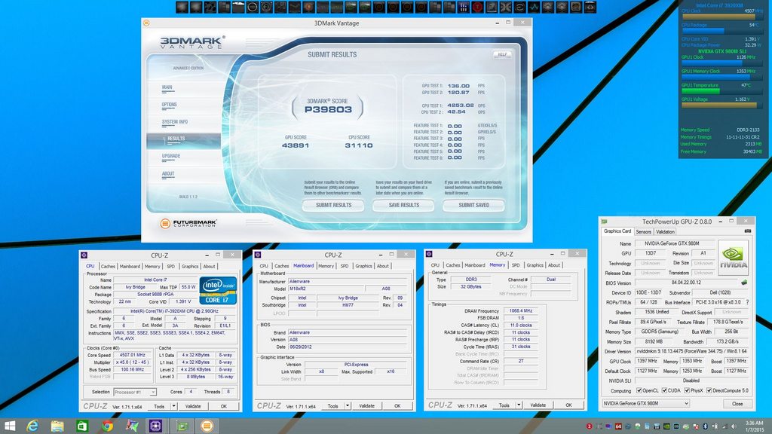Click the Intel Core i7 logo in CPU-Z
The height and width of the screenshot is (434, 772).
(x=218, y=290)
